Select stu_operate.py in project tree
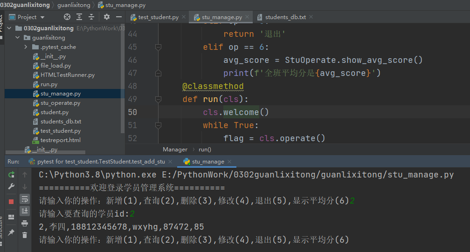Viewport: 470px width, 252px height. click(60, 103)
